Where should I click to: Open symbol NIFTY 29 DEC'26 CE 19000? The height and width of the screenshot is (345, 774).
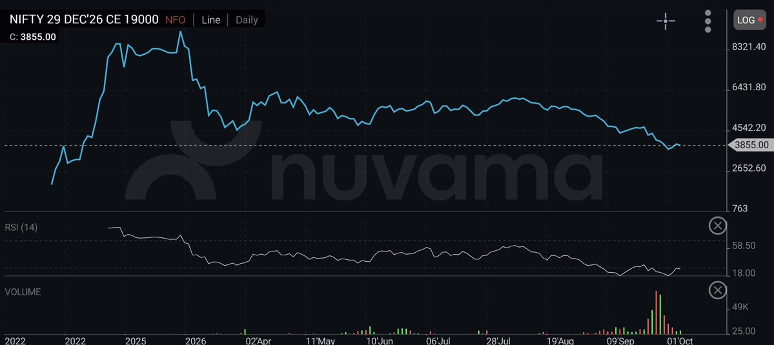[85, 20]
